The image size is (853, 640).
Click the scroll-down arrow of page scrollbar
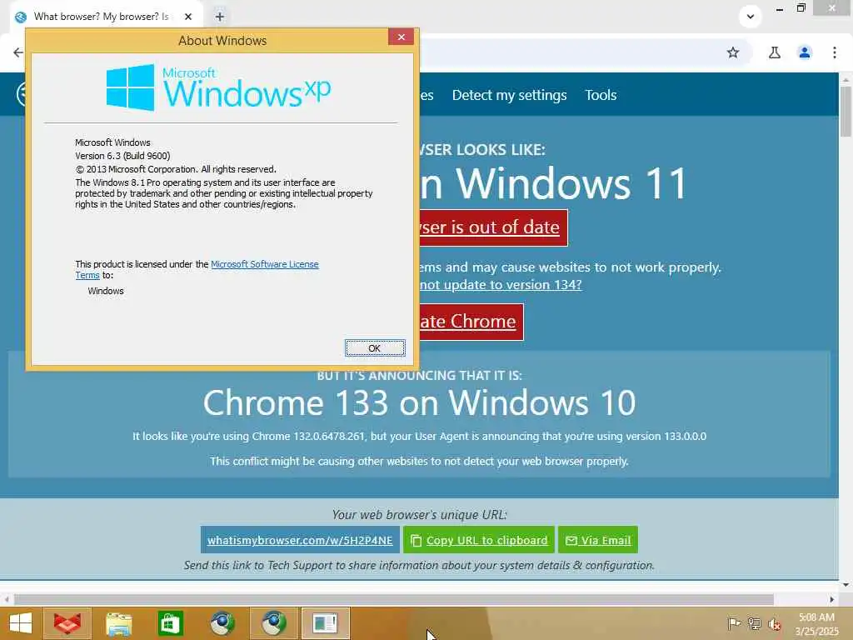[846, 585]
